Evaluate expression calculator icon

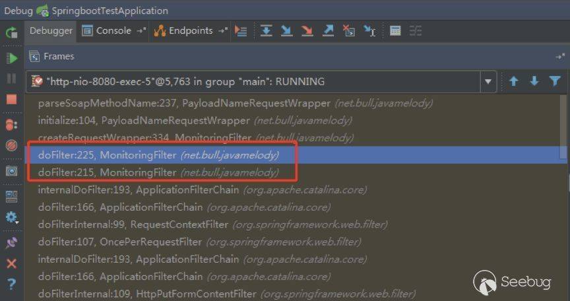point(395,31)
